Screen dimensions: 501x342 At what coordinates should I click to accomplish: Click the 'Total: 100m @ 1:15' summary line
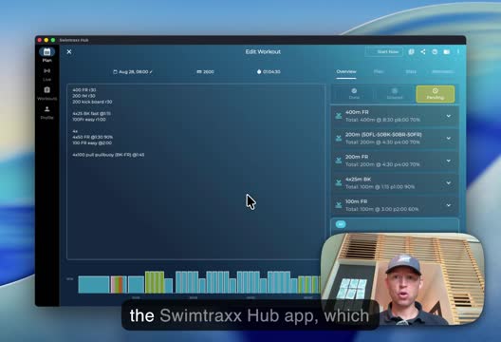point(380,186)
